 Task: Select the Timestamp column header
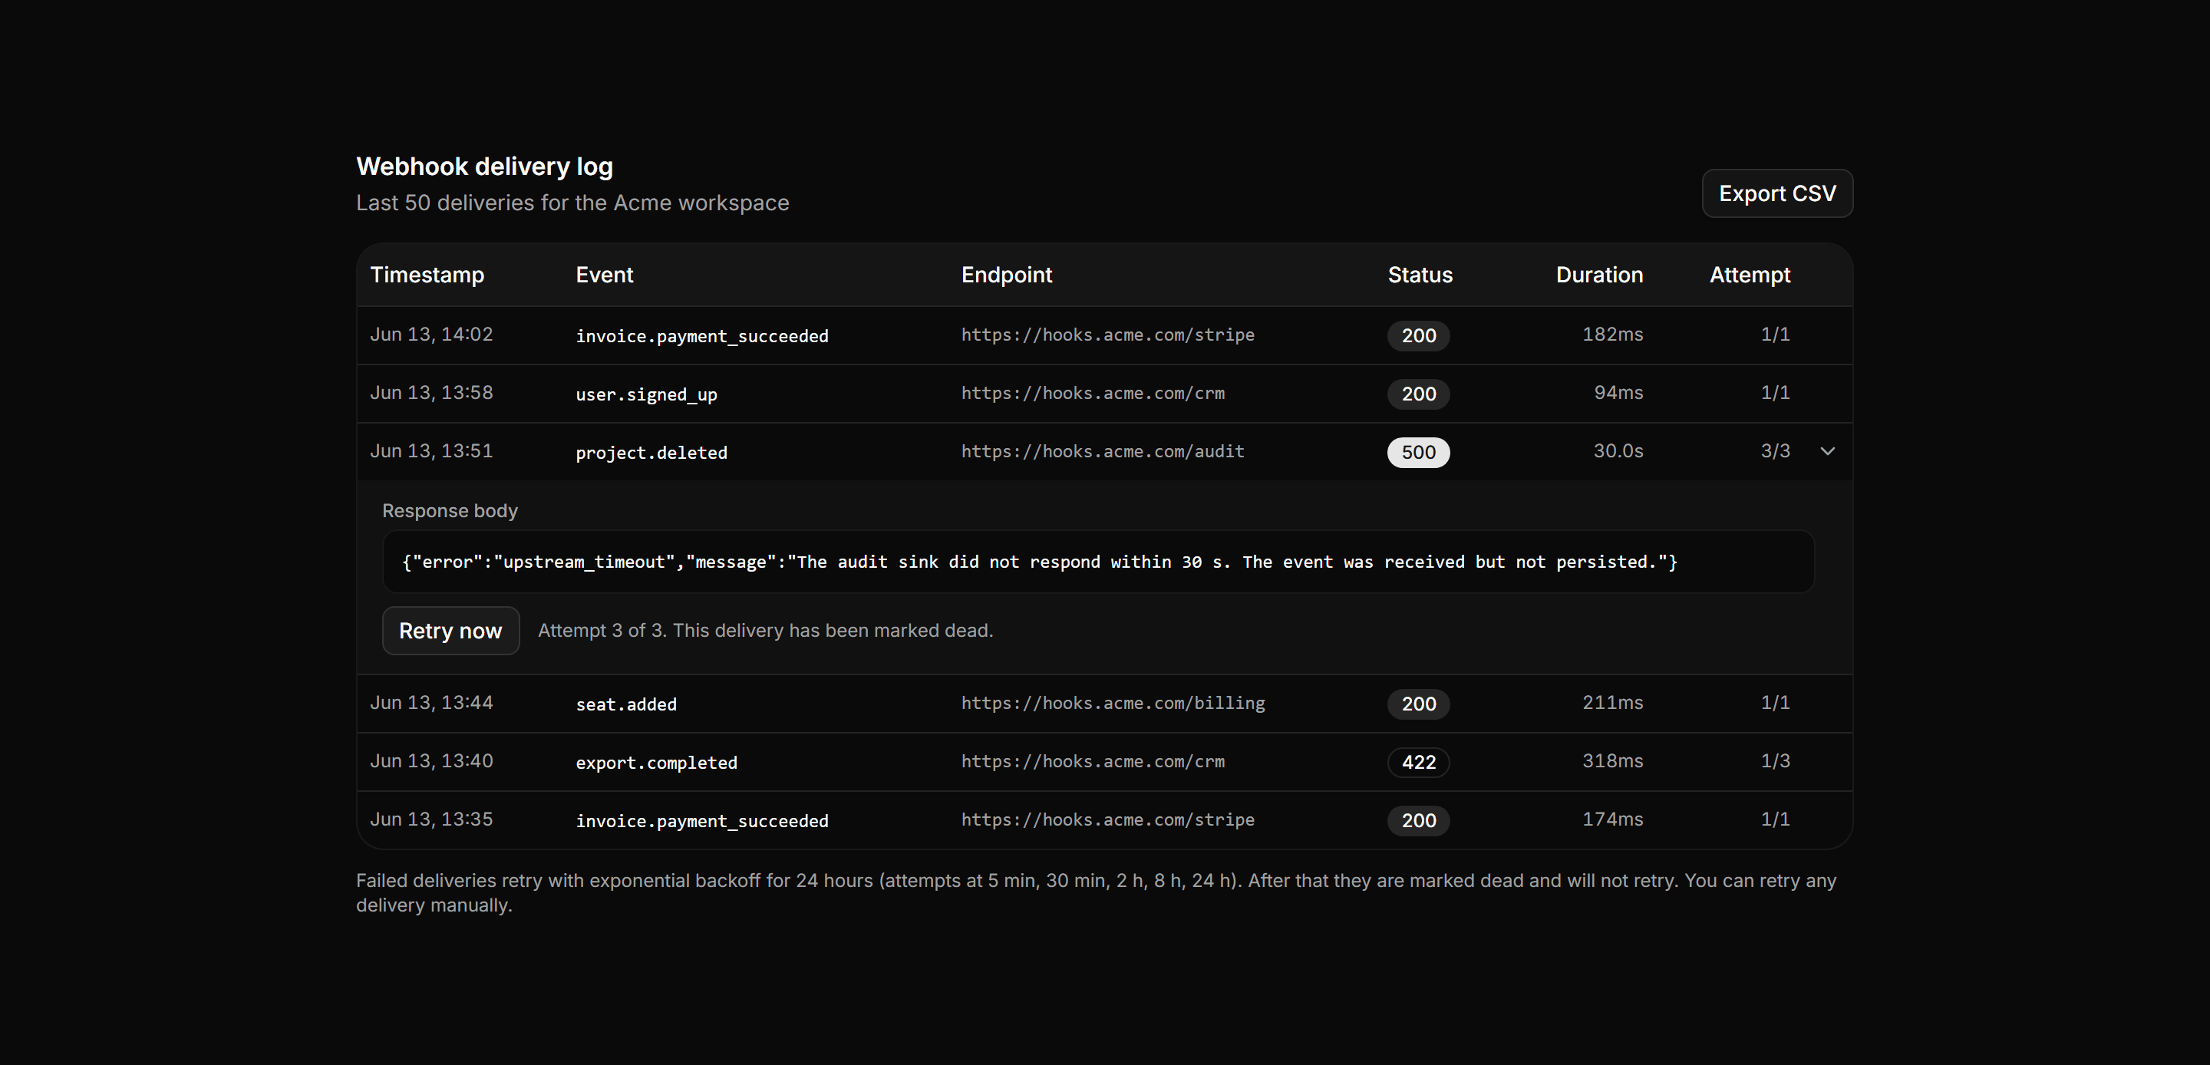[427, 275]
